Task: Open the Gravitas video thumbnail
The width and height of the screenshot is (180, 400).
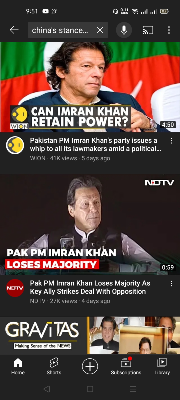Action: [x=90, y=335]
